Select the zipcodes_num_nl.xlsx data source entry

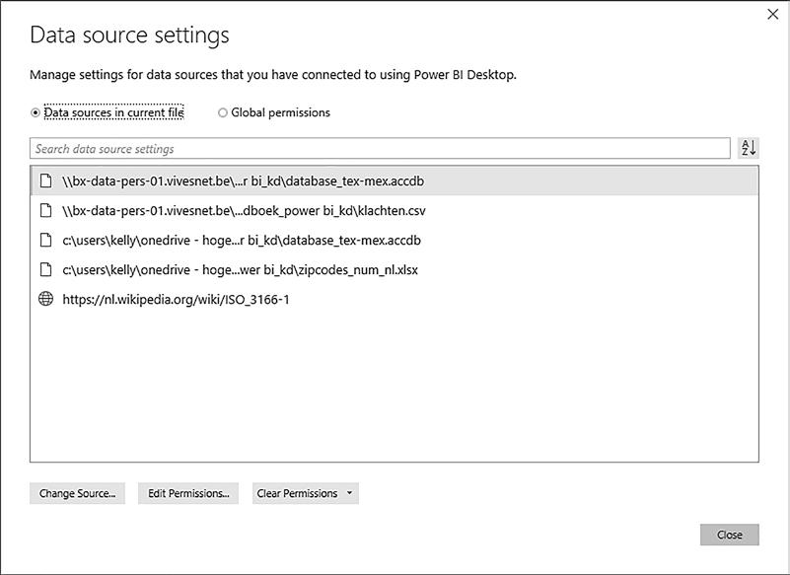click(240, 270)
